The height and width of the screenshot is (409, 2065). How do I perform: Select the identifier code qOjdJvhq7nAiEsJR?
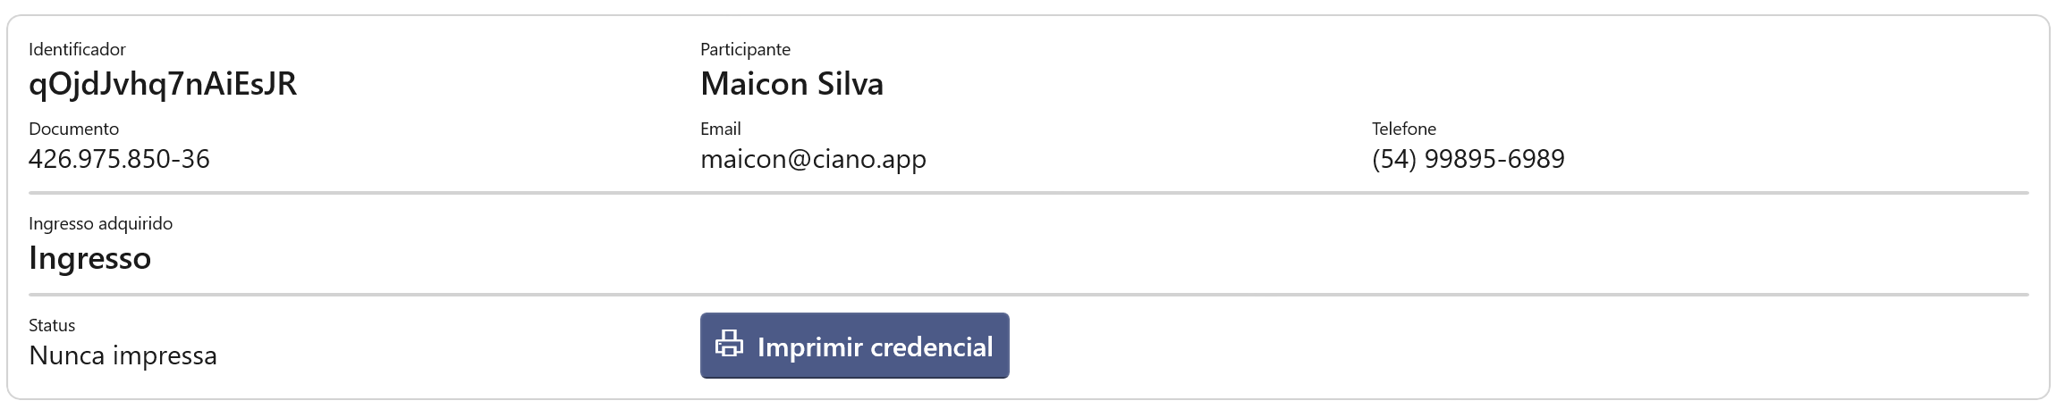(163, 84)
